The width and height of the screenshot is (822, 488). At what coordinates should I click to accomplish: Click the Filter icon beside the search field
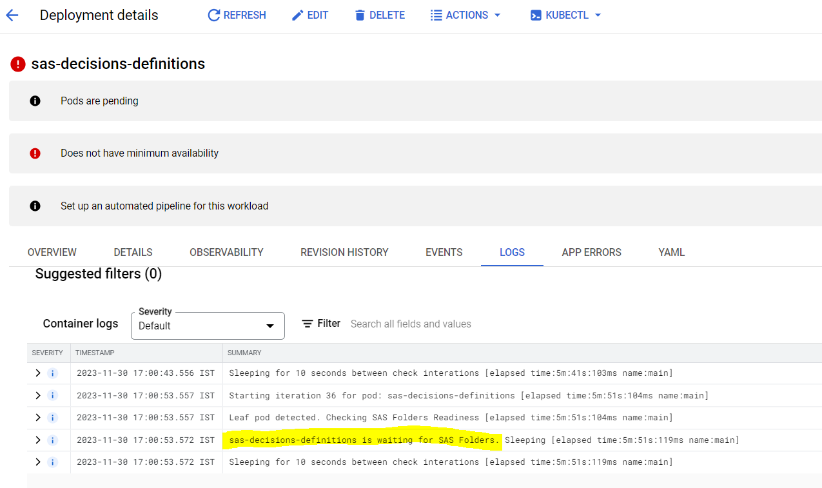[308, 323]
